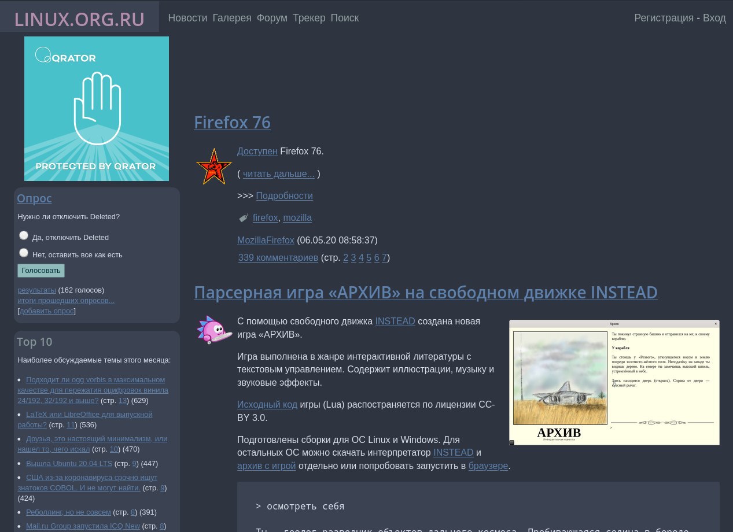Screen dimensions: 733x532
Task: Click the red star avatar beside Firefox 76
Action: point(214,167)
